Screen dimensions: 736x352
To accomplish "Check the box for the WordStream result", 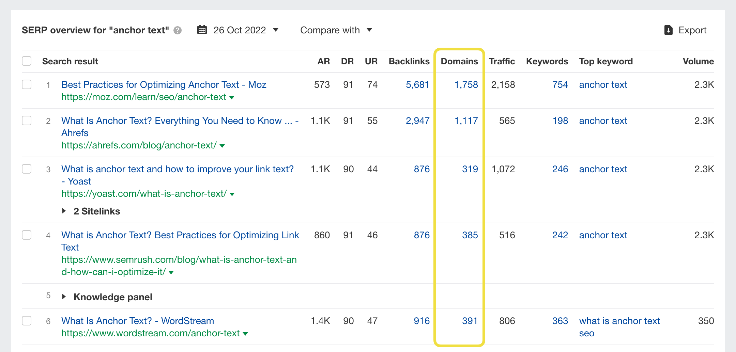I will coord(27,321).
